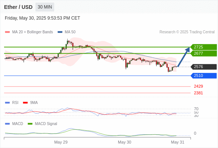Click the May 29 date axis label

tap(61, 142)
